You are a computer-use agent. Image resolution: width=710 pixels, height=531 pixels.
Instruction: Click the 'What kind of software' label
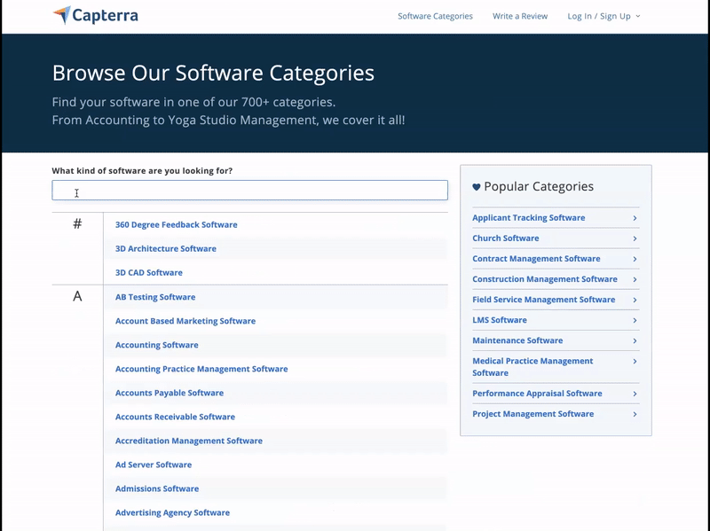click(x=142, y=171)
